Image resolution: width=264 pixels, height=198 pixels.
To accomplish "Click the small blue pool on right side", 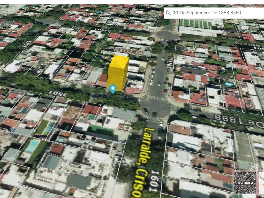I will (x=229, y=84).
